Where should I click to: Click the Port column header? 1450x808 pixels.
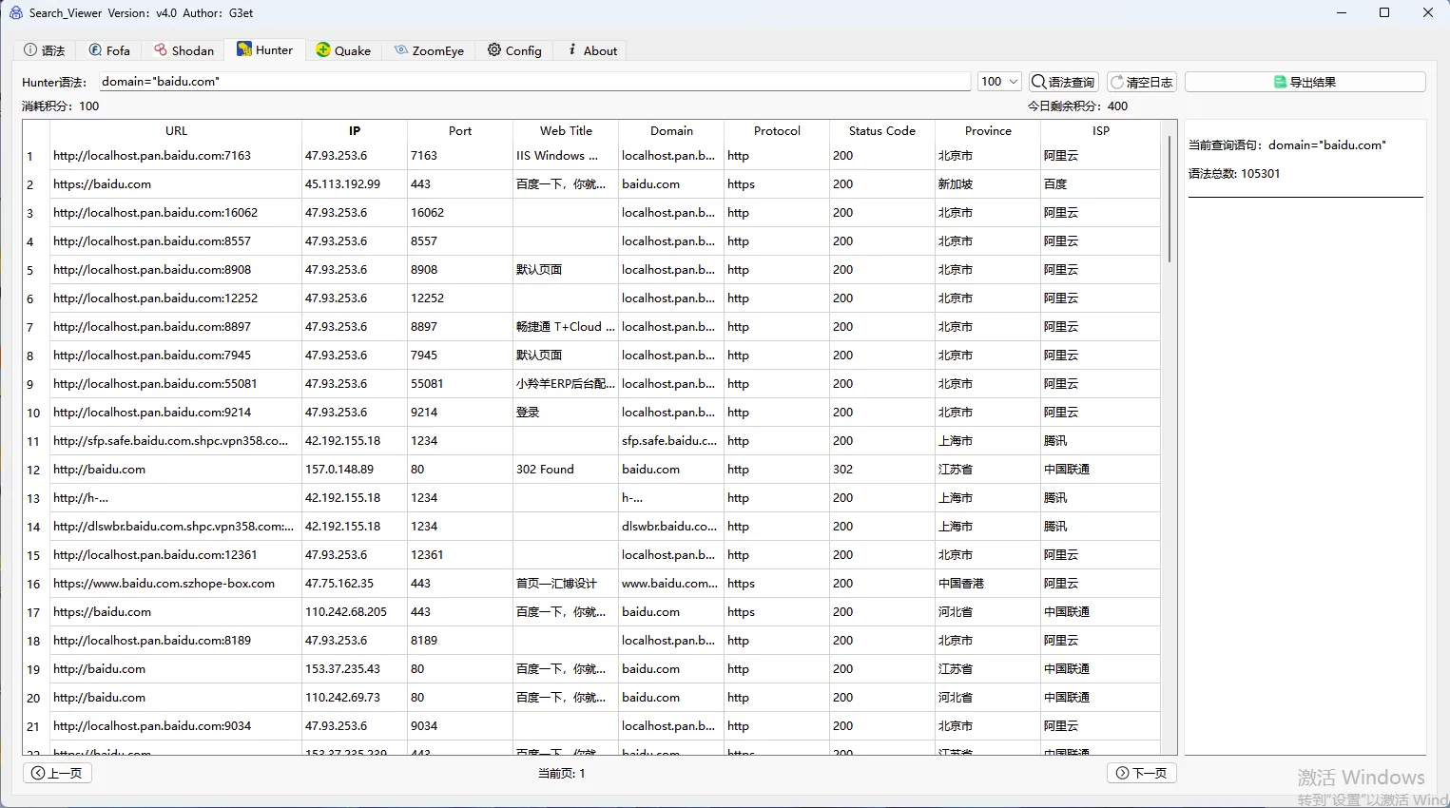(x=460, y=131)
